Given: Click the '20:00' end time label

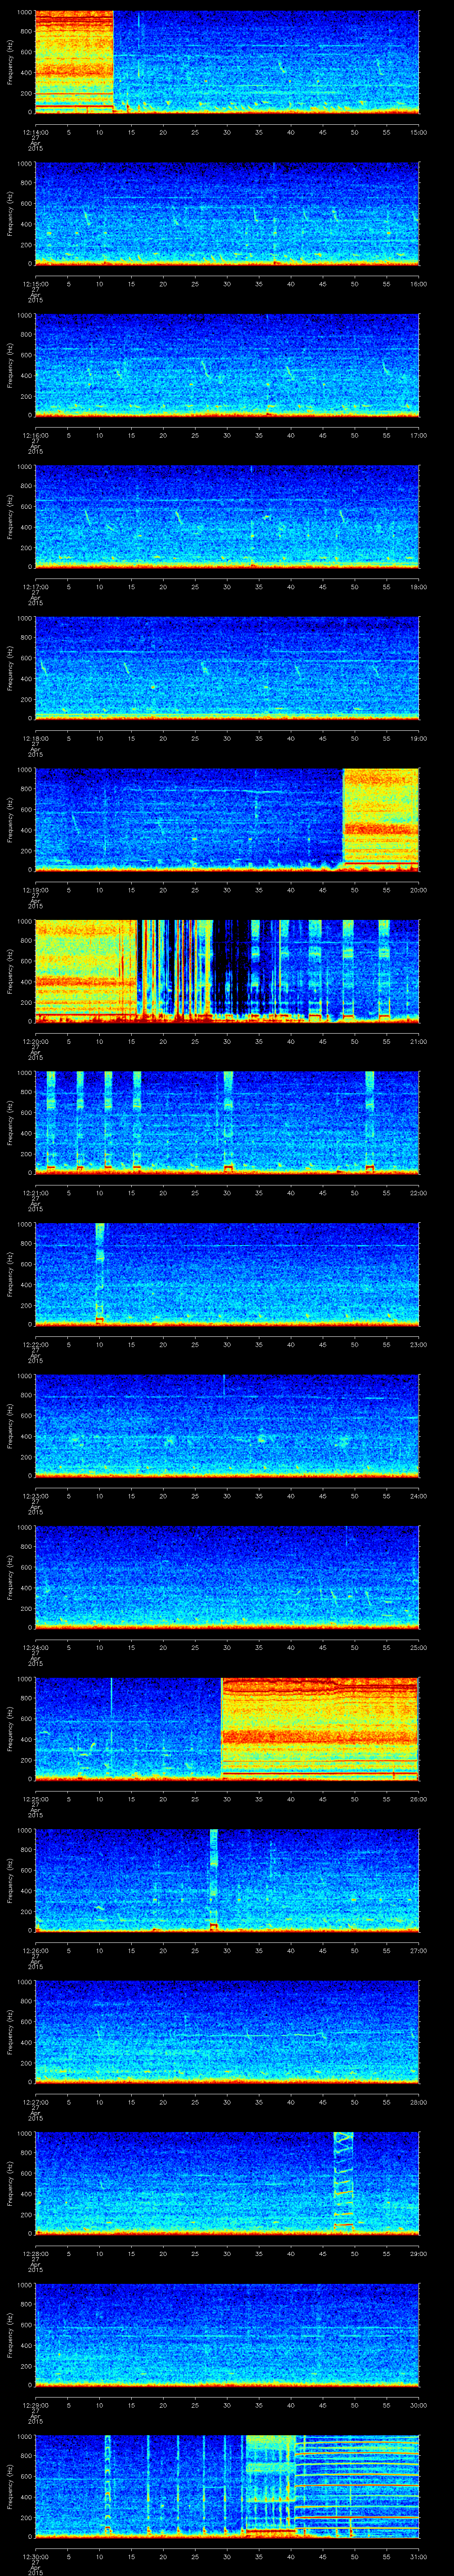Looking at the screenshot, I should click(419, 890).
